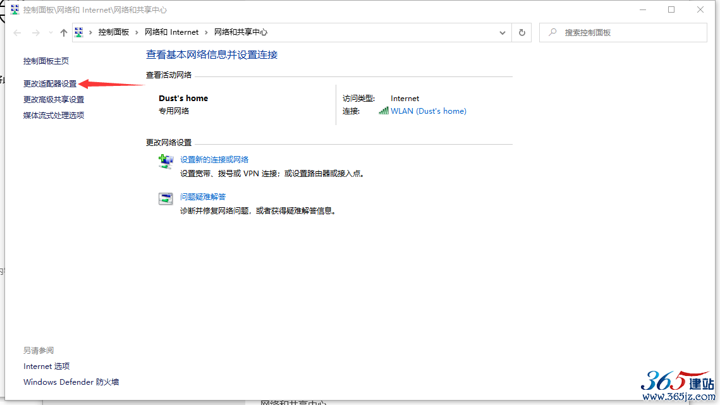The image size is (720, 405).
Task: Open Windows Defender 防火墙 link
Action: coord(71,382)
